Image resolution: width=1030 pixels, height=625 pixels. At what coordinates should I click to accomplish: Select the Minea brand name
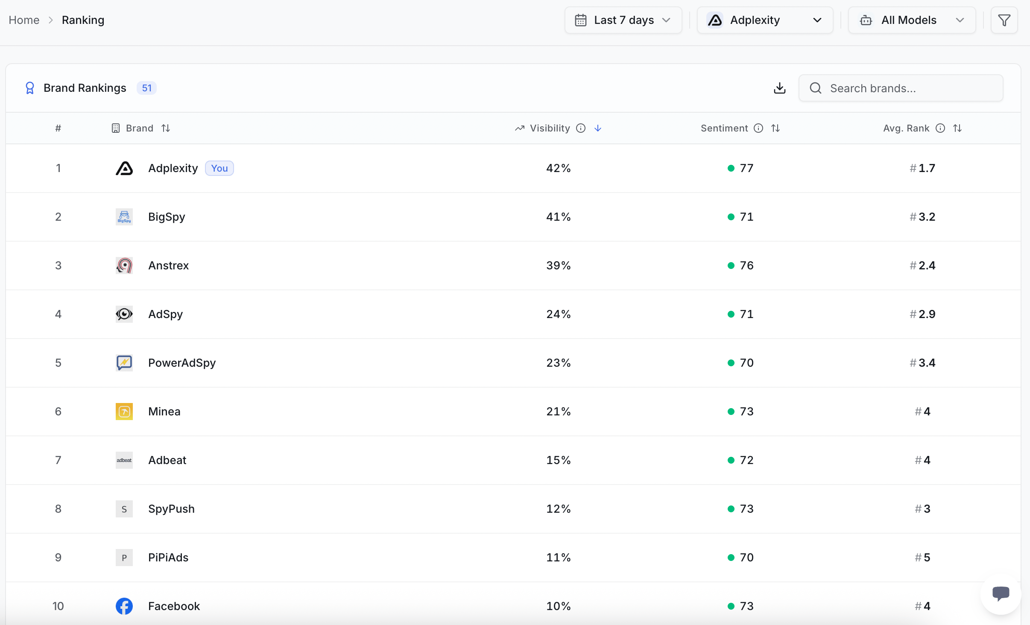pos(164,412)
